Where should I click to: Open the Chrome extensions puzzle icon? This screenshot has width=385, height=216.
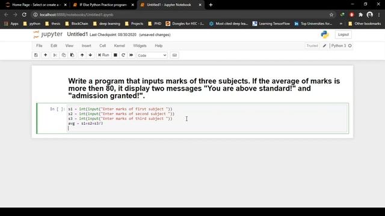[361, 14]
